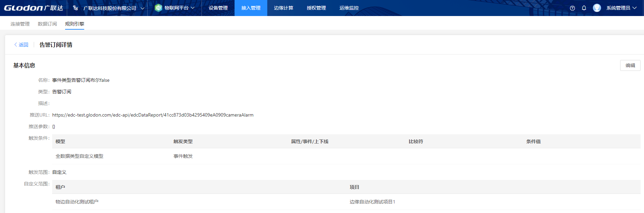Click the back chevron icon next to 返回

pos(16,45)
